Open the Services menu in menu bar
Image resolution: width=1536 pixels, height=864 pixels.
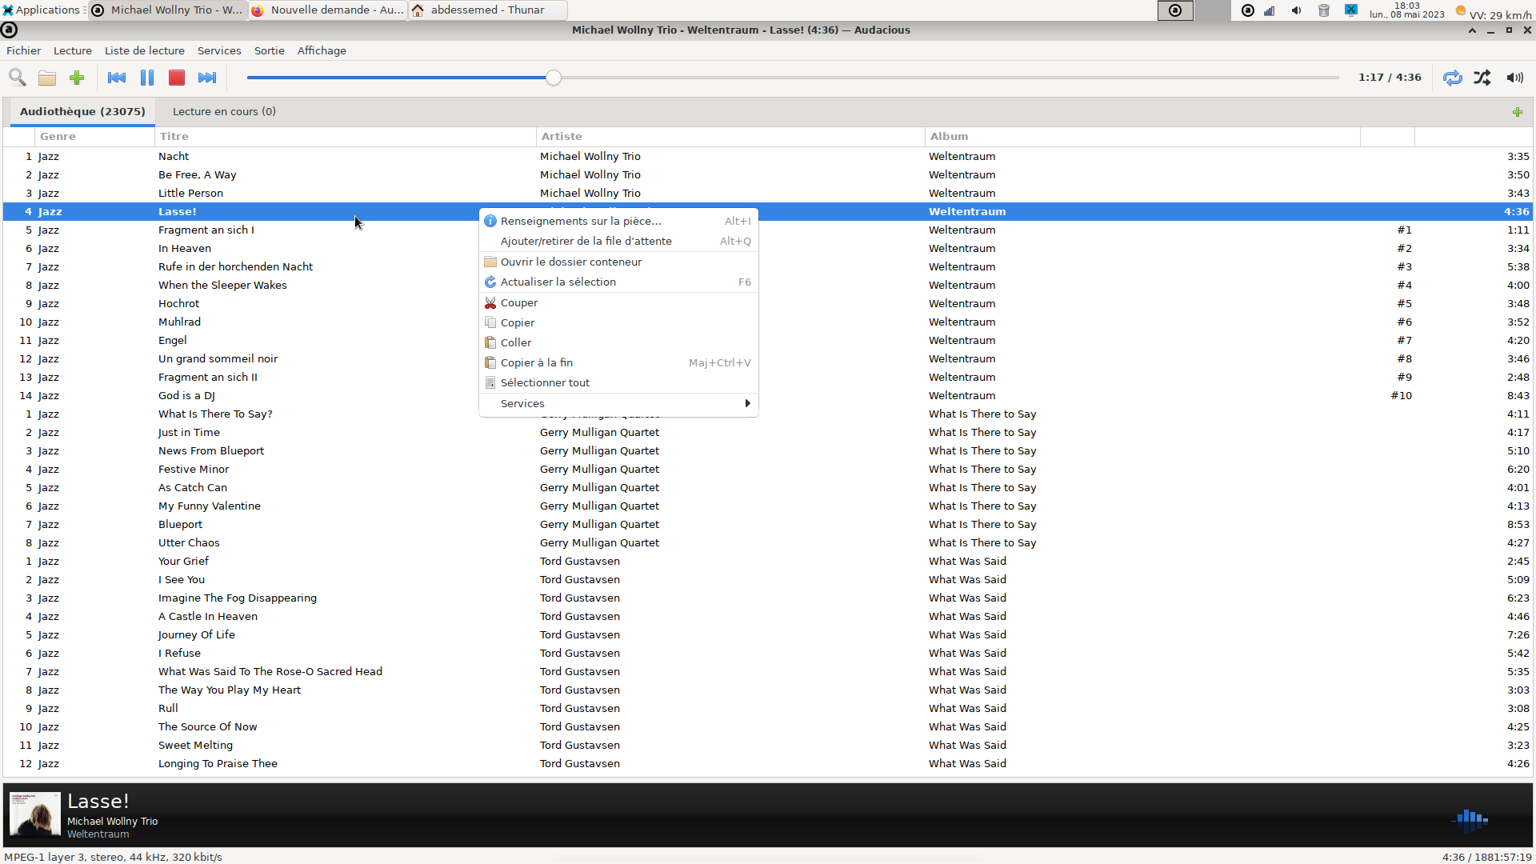coord(219,50)
